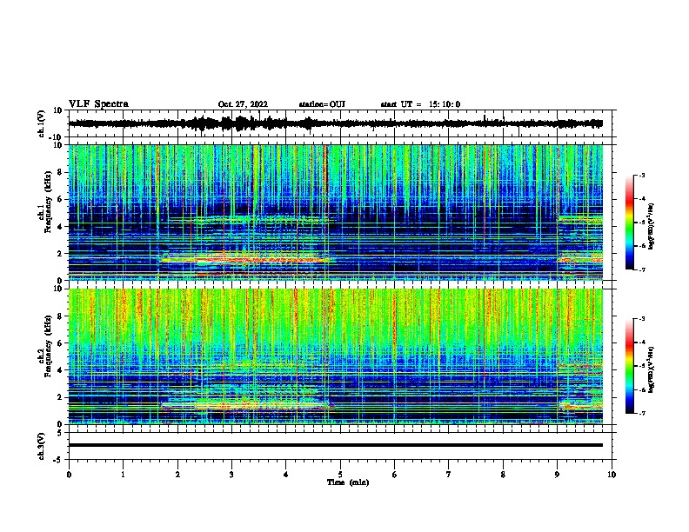689x532 pixels.
Task: Click the "start UT = 15:10:0" label
Action: pos(420,104)
